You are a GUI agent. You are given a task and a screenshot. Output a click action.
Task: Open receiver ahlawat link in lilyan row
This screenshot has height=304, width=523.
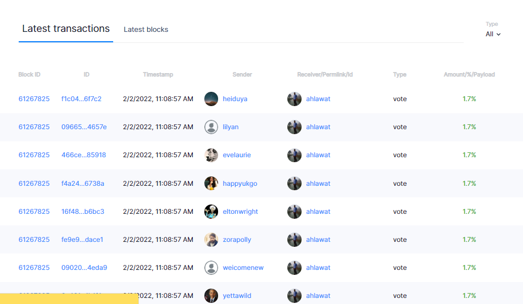point(318,127)
